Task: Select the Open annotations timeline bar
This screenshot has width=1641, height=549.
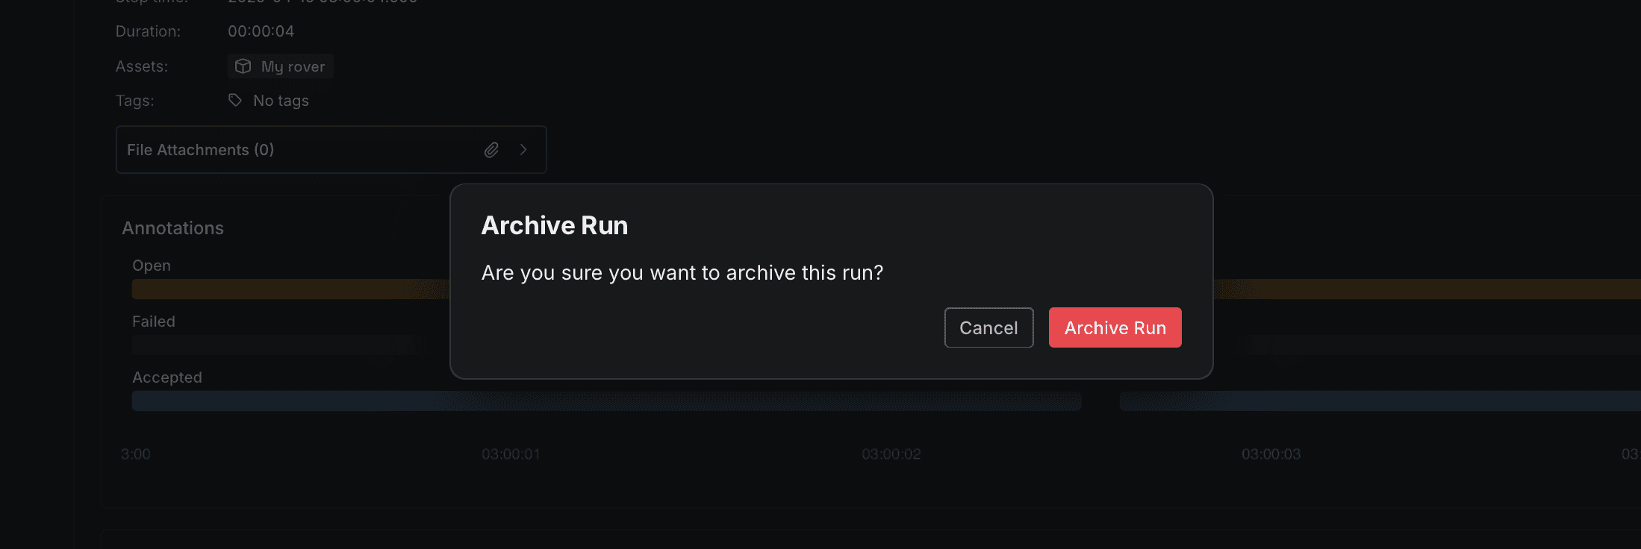Action: coord(291,289)
